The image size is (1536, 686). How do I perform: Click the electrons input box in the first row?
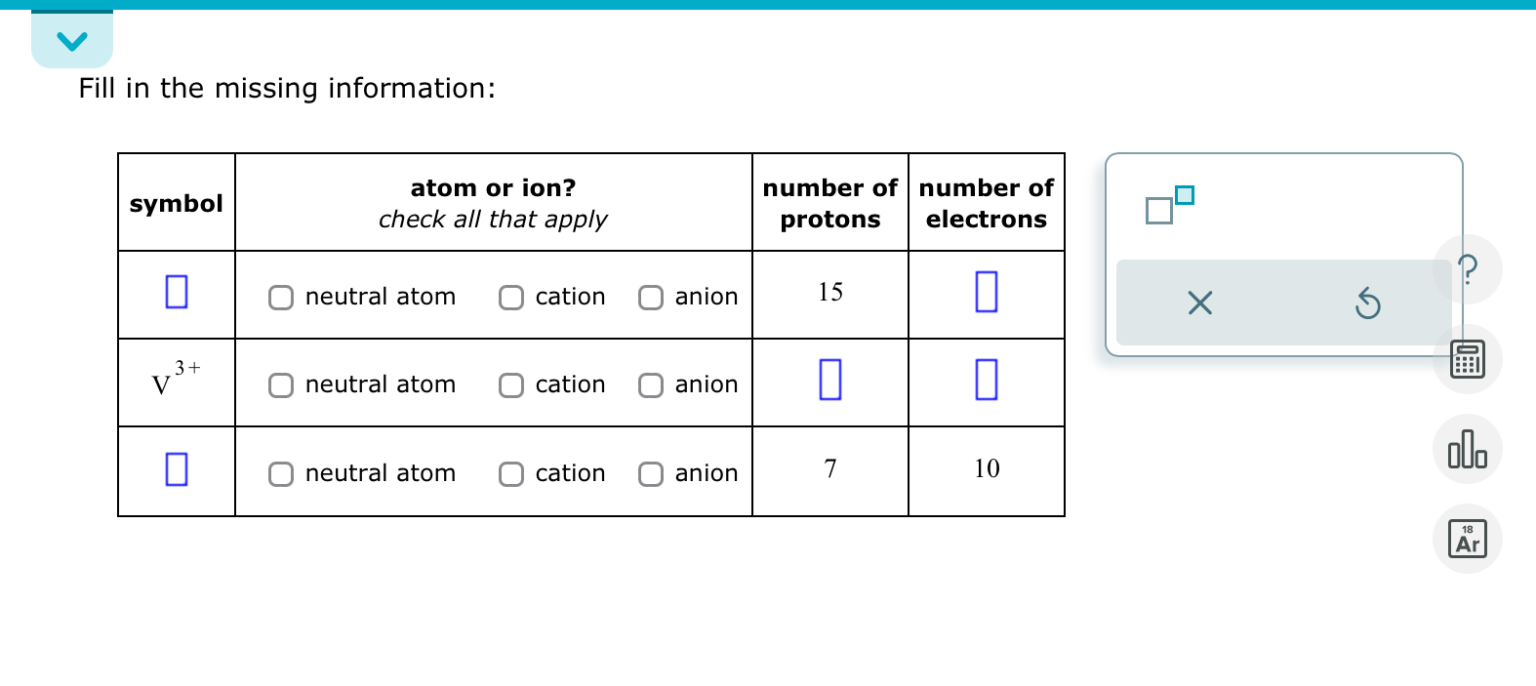coord(986,293)
